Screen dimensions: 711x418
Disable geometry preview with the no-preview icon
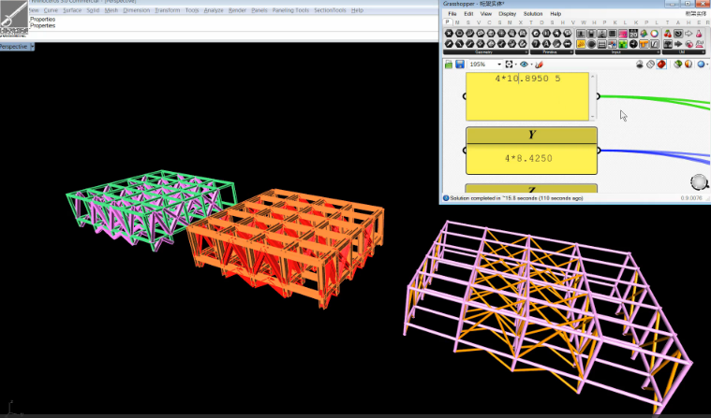[x=640, y=65]
